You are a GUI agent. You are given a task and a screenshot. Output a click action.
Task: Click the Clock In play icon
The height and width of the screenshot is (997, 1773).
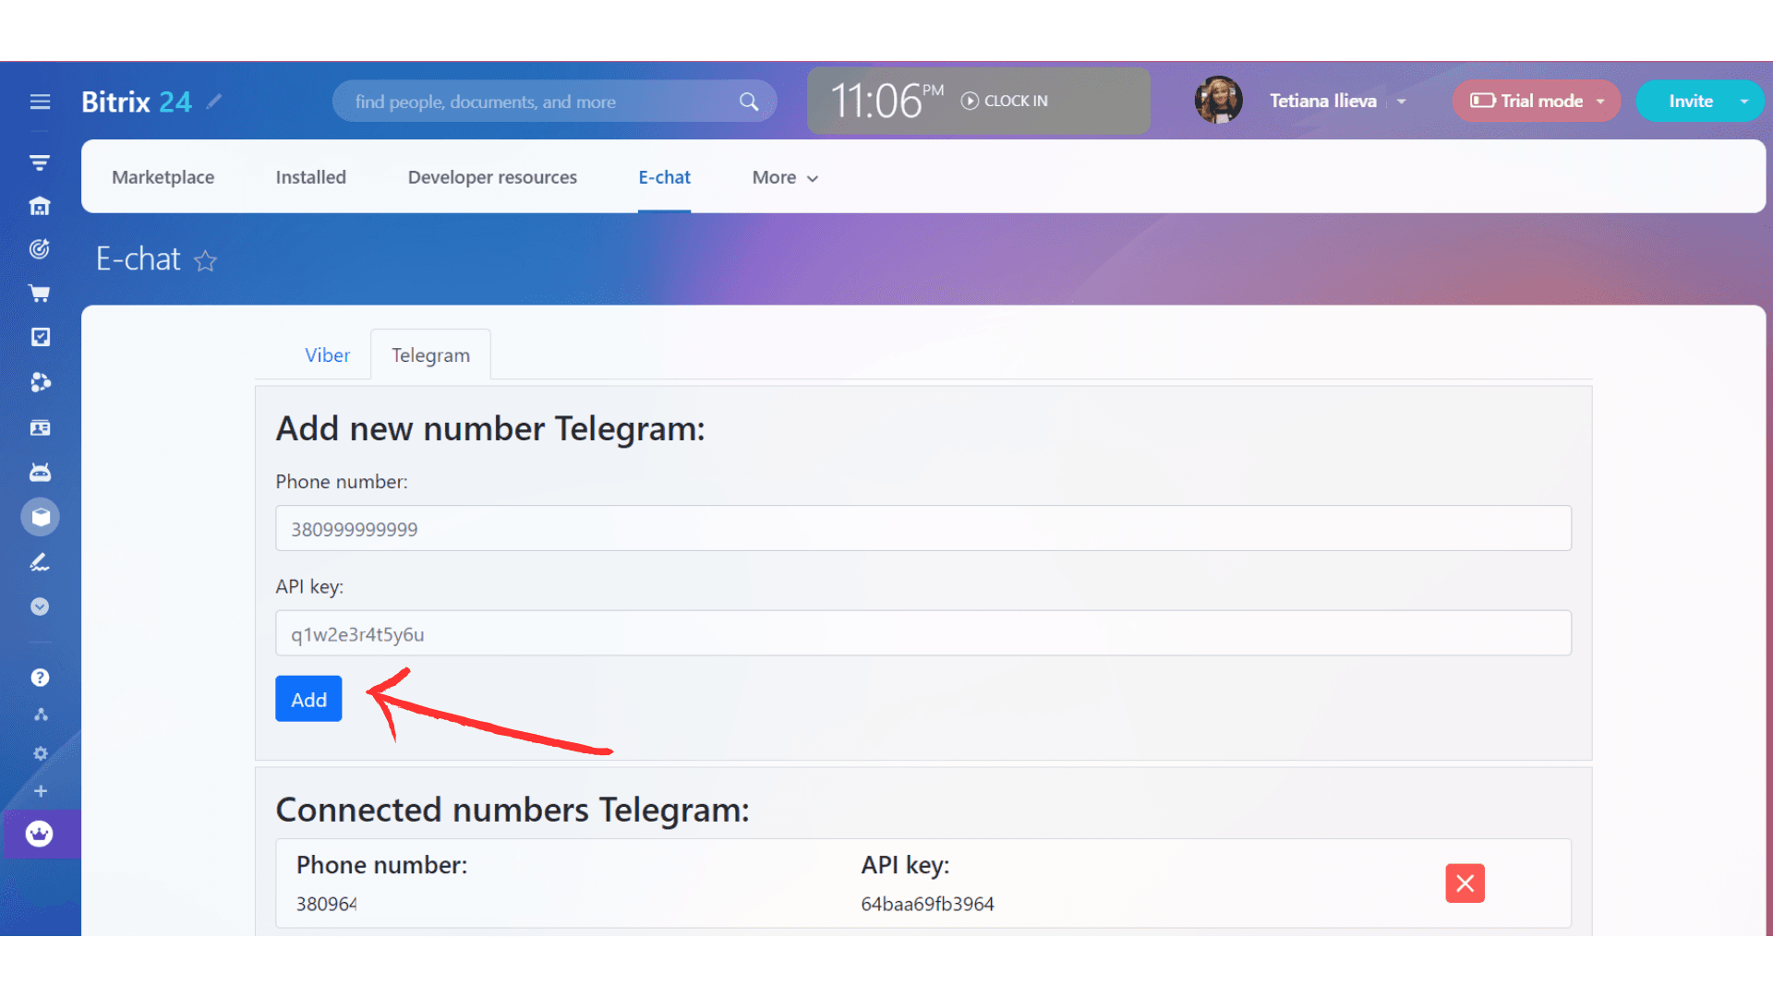(970, 101)
